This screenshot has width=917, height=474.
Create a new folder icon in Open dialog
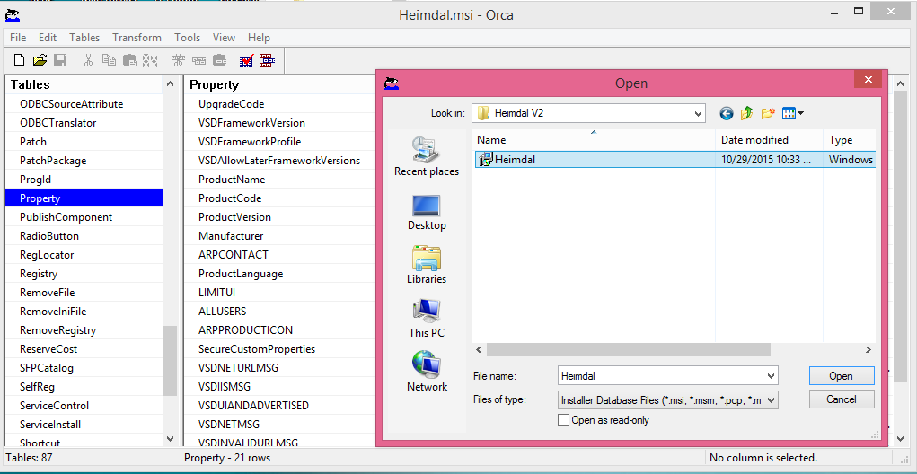click(x=768, y=113)
